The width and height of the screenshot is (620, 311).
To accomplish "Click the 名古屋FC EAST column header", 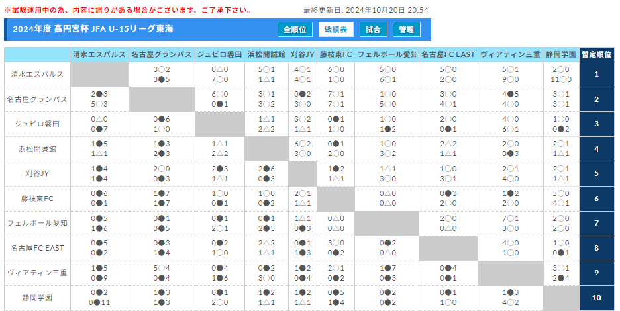I will click(448, 54).
